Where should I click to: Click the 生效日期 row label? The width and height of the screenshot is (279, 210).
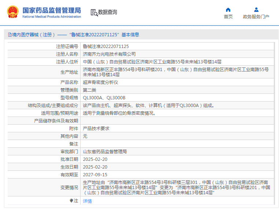click(69, 167)
